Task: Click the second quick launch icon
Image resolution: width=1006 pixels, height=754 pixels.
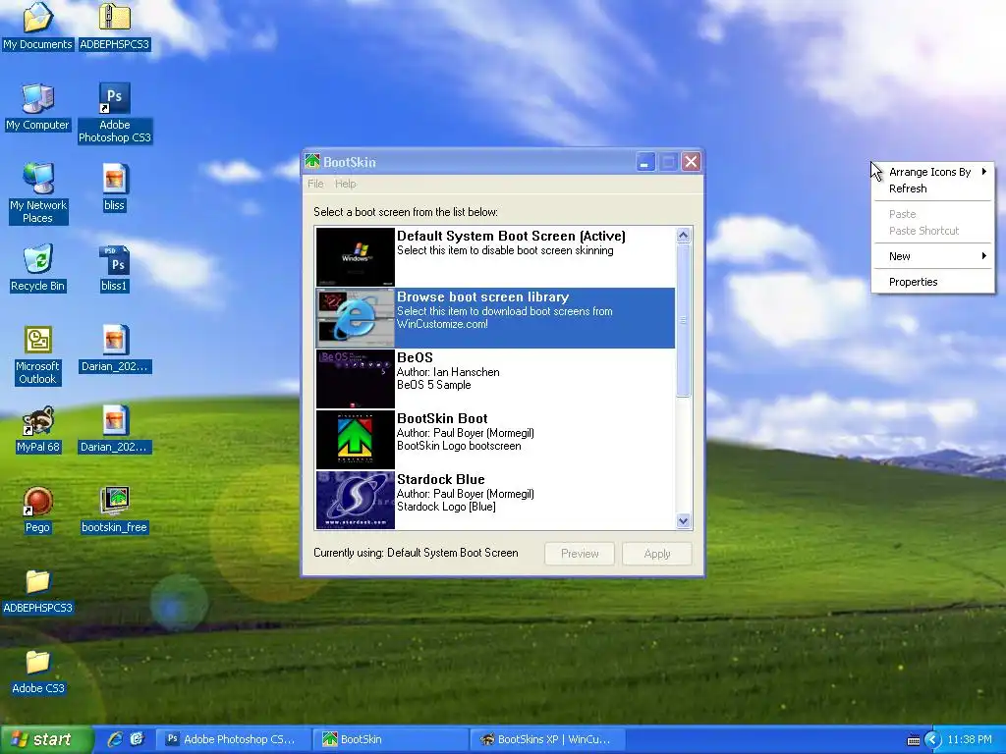Action: (x=137, y=739)
